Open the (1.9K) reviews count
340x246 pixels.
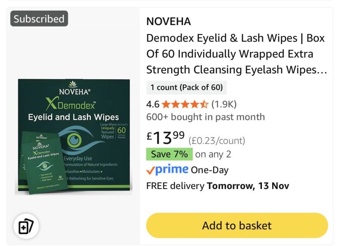tap(224, 104)
